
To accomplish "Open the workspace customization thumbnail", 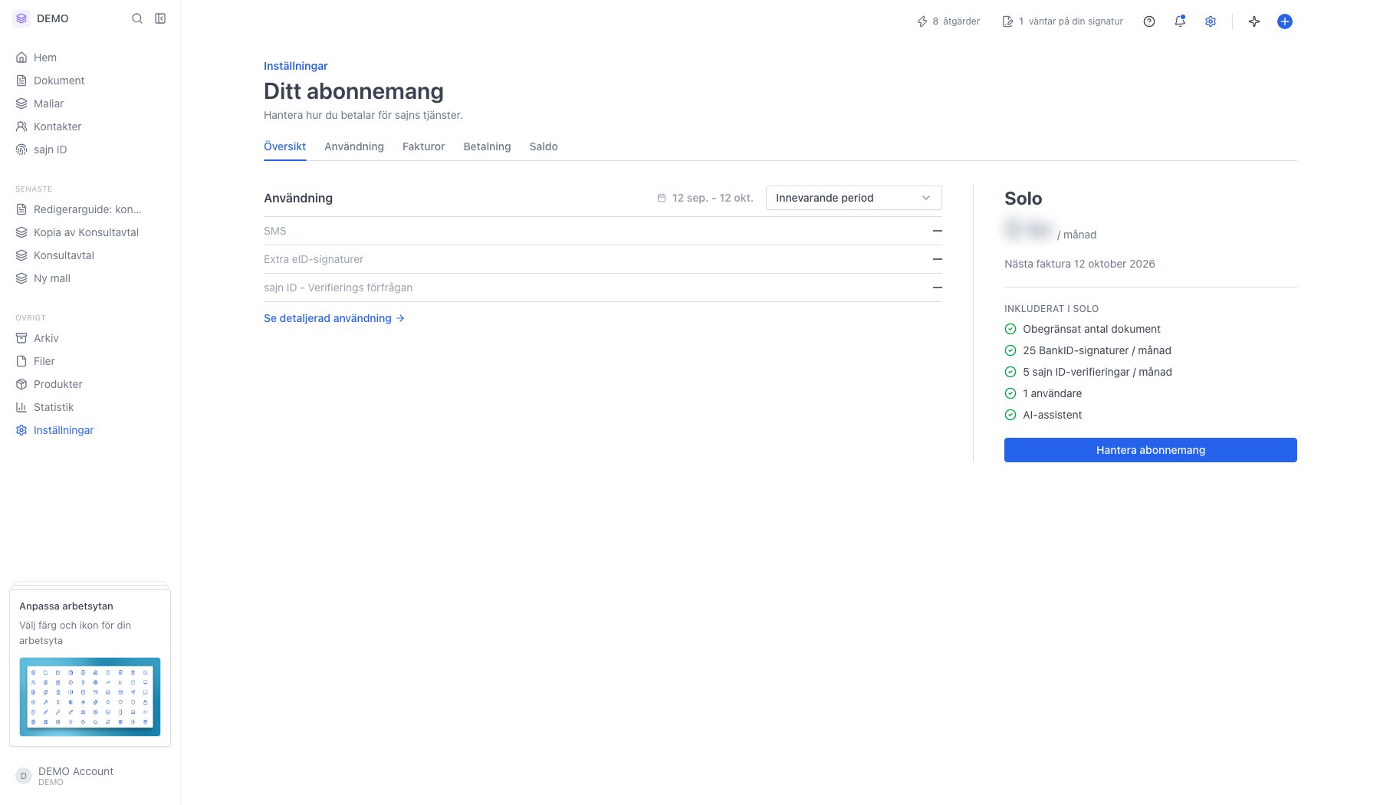I will click(x=90, y=696).
